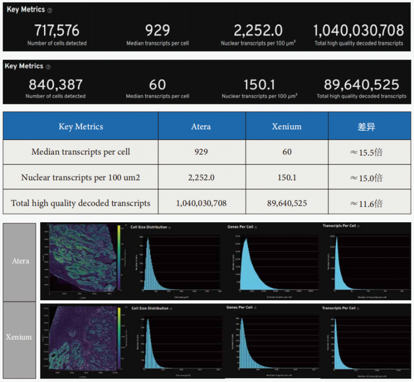Click the help icon beside the first Key Metrics title

pos(50,10)
